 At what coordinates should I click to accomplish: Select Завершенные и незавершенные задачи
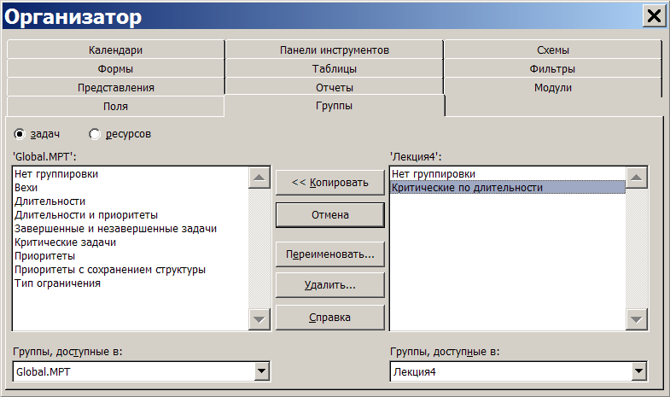tap(131, 229)
